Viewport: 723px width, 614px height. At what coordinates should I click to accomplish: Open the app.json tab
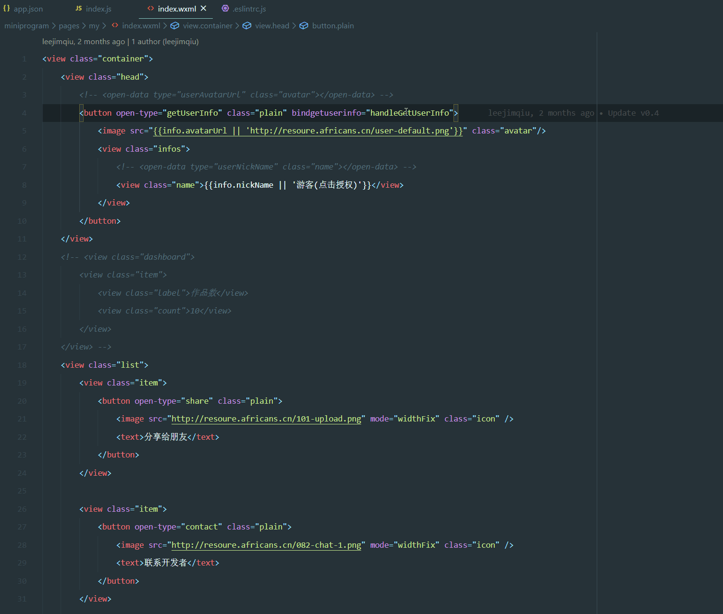click(23, 9)
